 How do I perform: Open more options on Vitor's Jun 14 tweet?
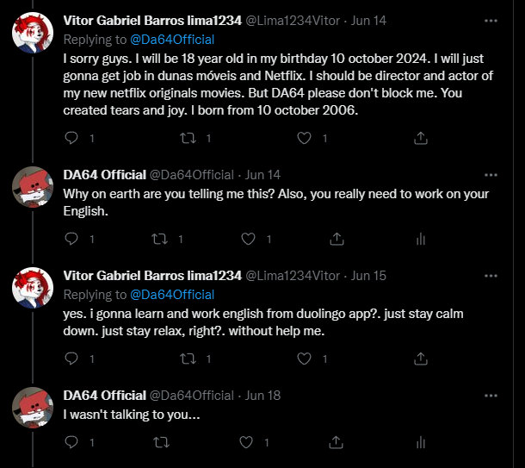point(490,19)
